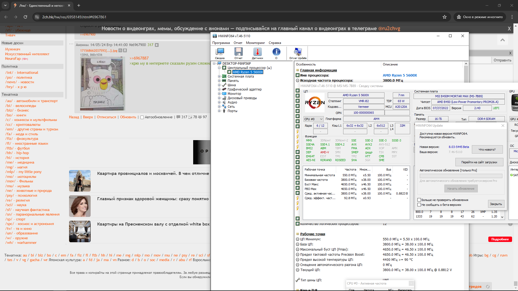Open the Сводка summary toolbar icon in HWiNFO64
The height and width of the screenshot is (291, 518).
(x=220, y=53)
